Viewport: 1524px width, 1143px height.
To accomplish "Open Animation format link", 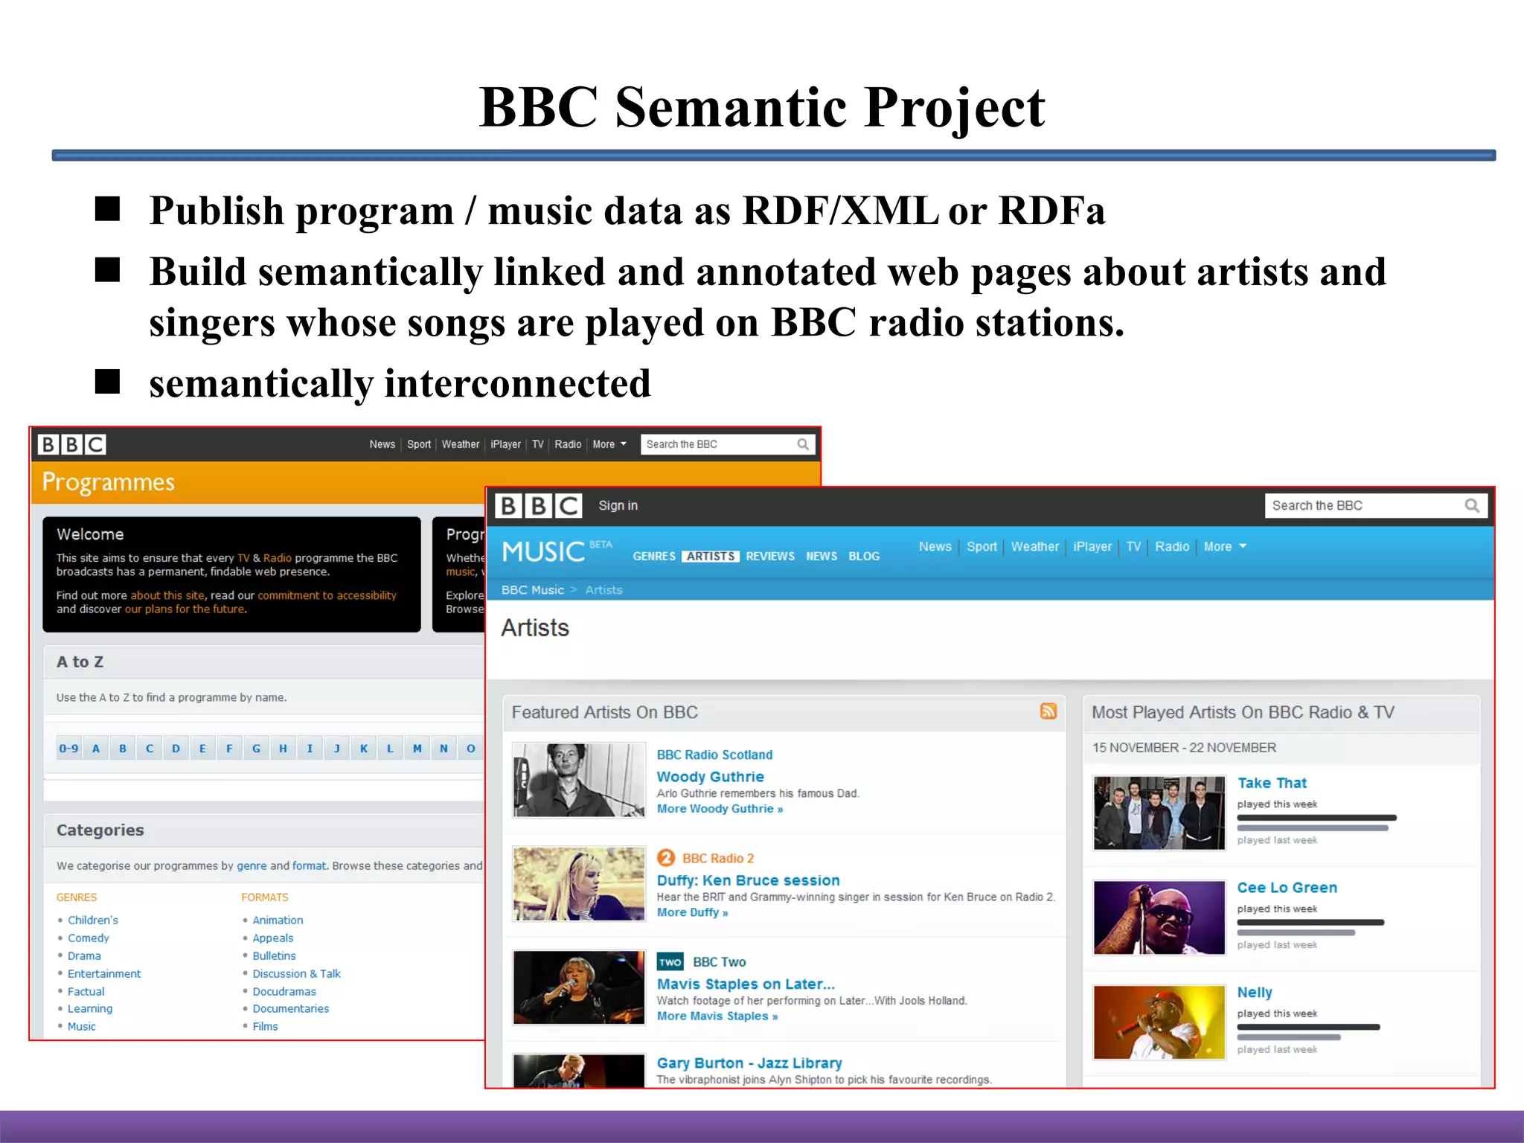I will [x=278, y=921].
